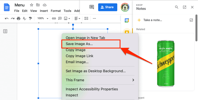Select the paint format roller icon

click(x=31, y=18)
